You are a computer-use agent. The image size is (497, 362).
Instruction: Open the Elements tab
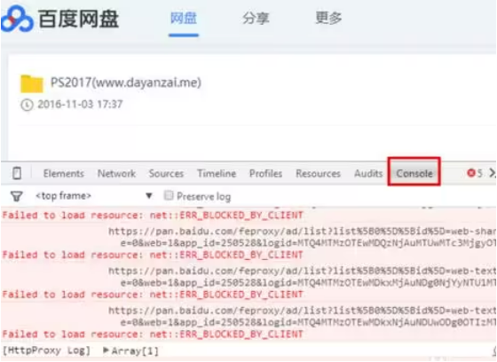(64, 173)
